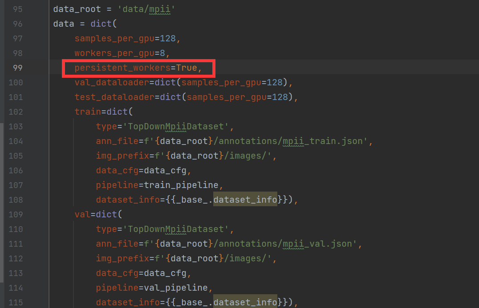Click the val=dict( opening line

point(98,214)
